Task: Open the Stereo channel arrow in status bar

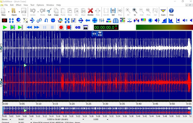Action: pos(10,119)
